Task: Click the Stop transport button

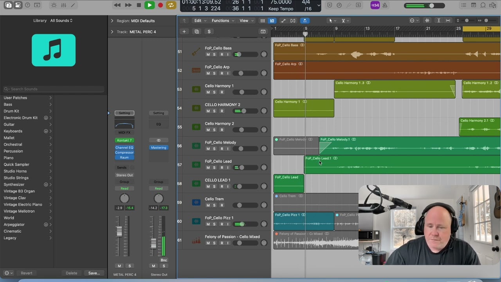Action: coord(139,5)
